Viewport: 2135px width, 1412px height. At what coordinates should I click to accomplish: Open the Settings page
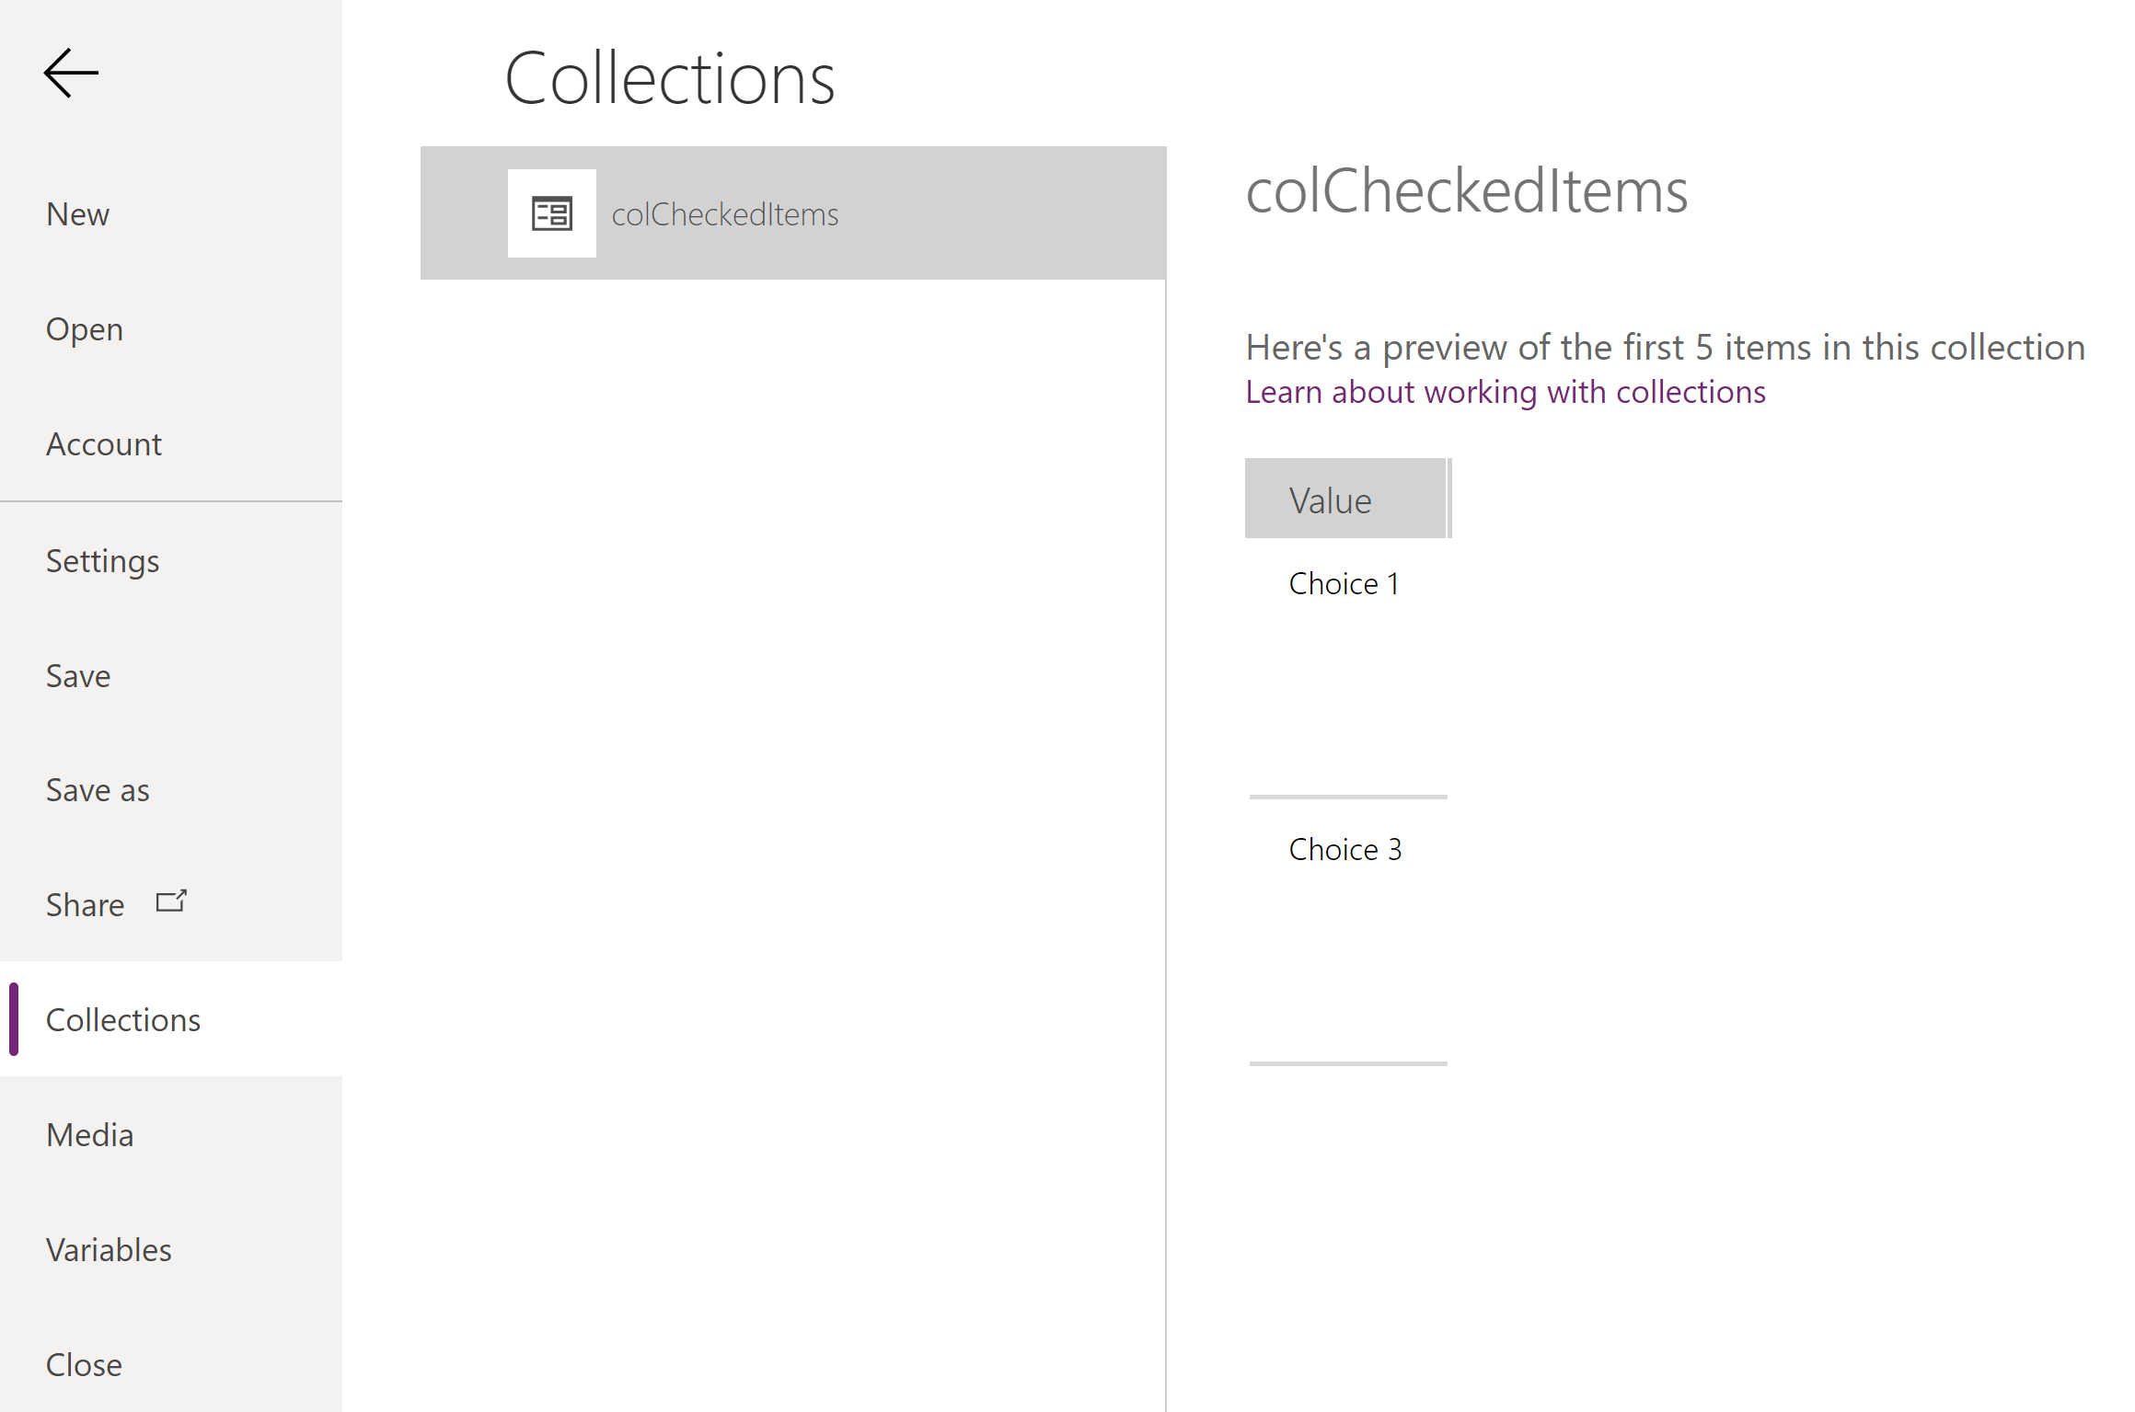(x=102, y=560)
